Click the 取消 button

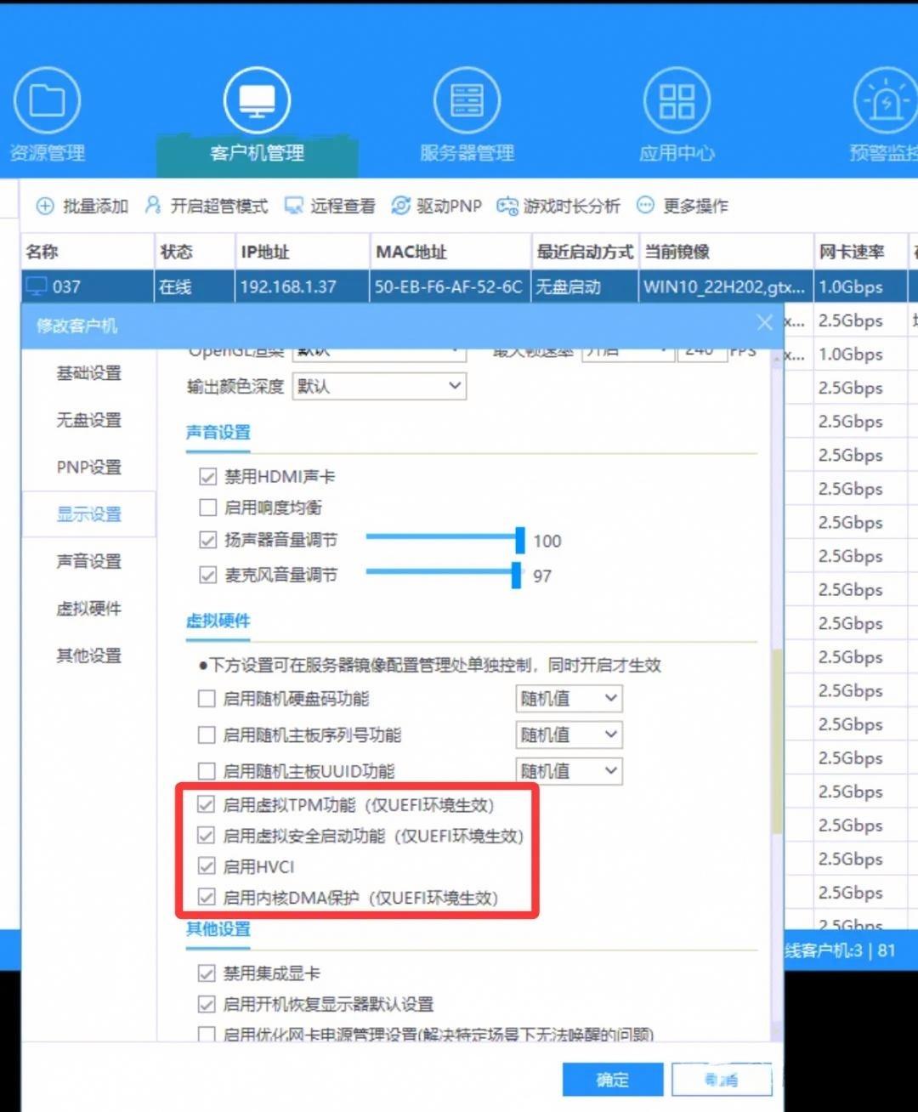[x=722, y=1080]
